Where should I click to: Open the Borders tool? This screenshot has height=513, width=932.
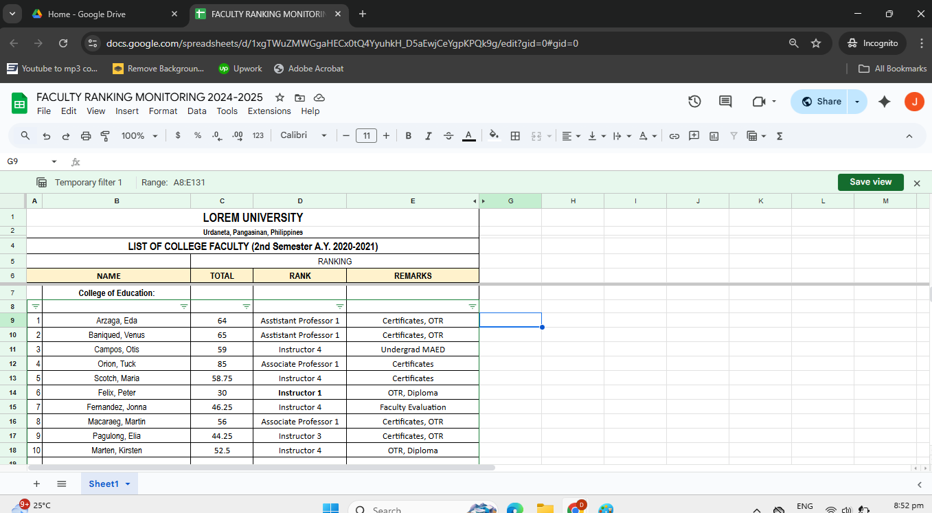pyautogui.click(x=515, y=136)
